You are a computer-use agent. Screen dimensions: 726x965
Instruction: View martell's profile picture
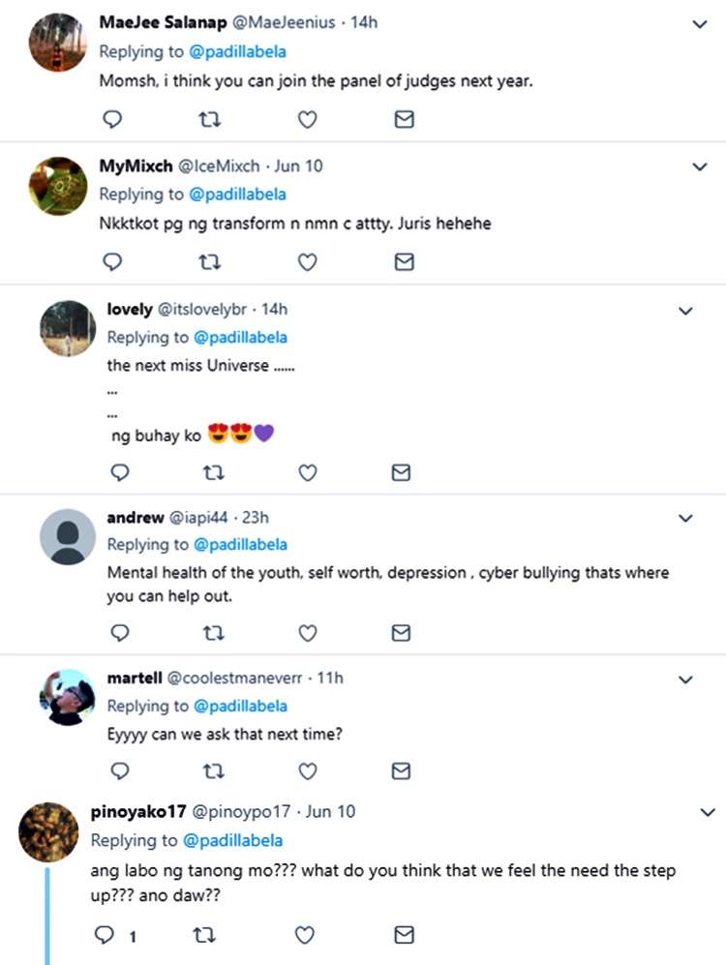click(67, 697)
